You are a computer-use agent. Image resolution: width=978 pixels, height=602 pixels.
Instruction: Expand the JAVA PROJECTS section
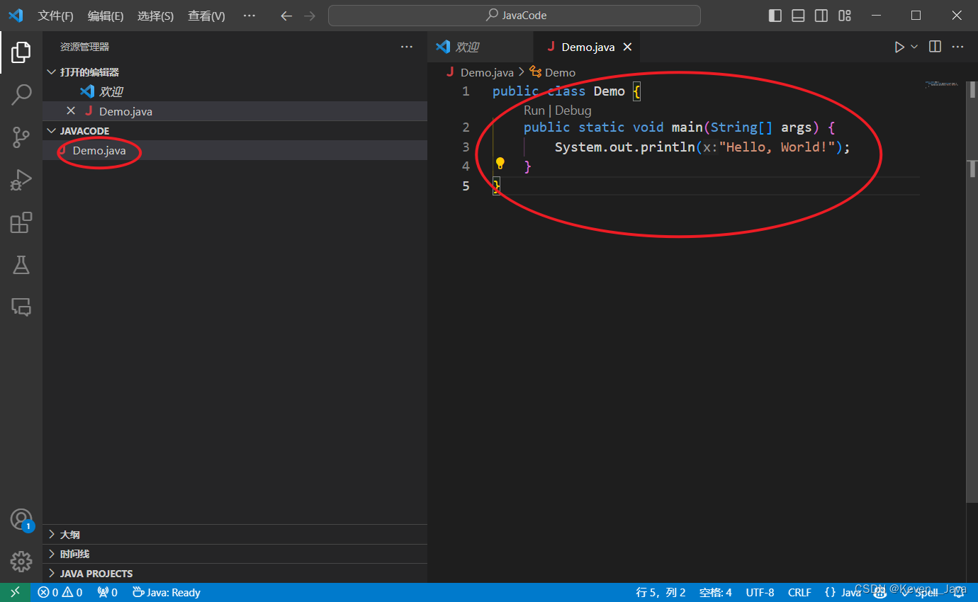[235, 573]
